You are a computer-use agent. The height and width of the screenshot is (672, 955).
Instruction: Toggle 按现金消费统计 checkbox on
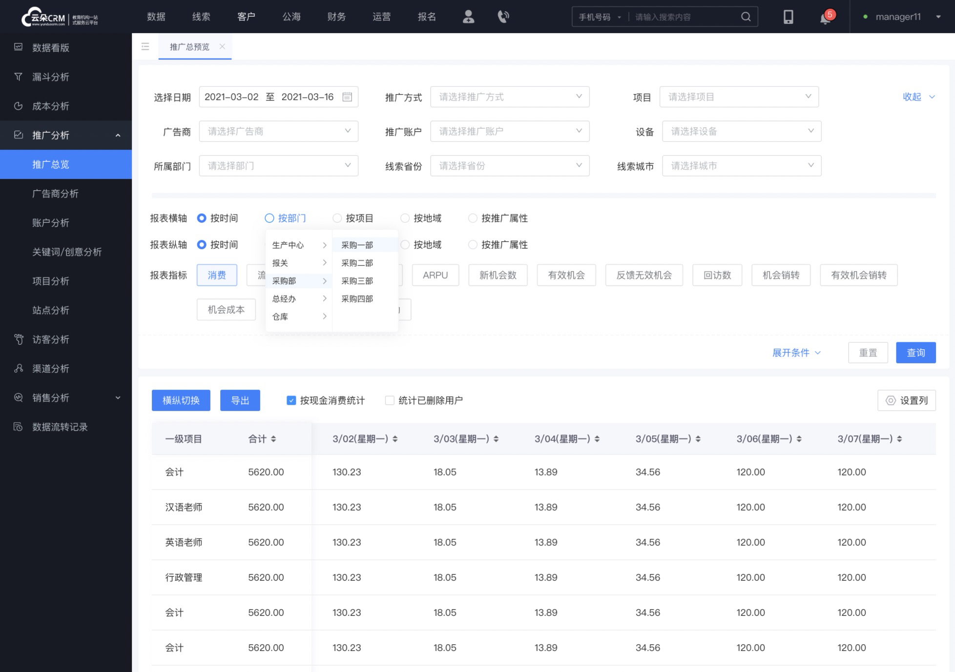coord(292,400)
